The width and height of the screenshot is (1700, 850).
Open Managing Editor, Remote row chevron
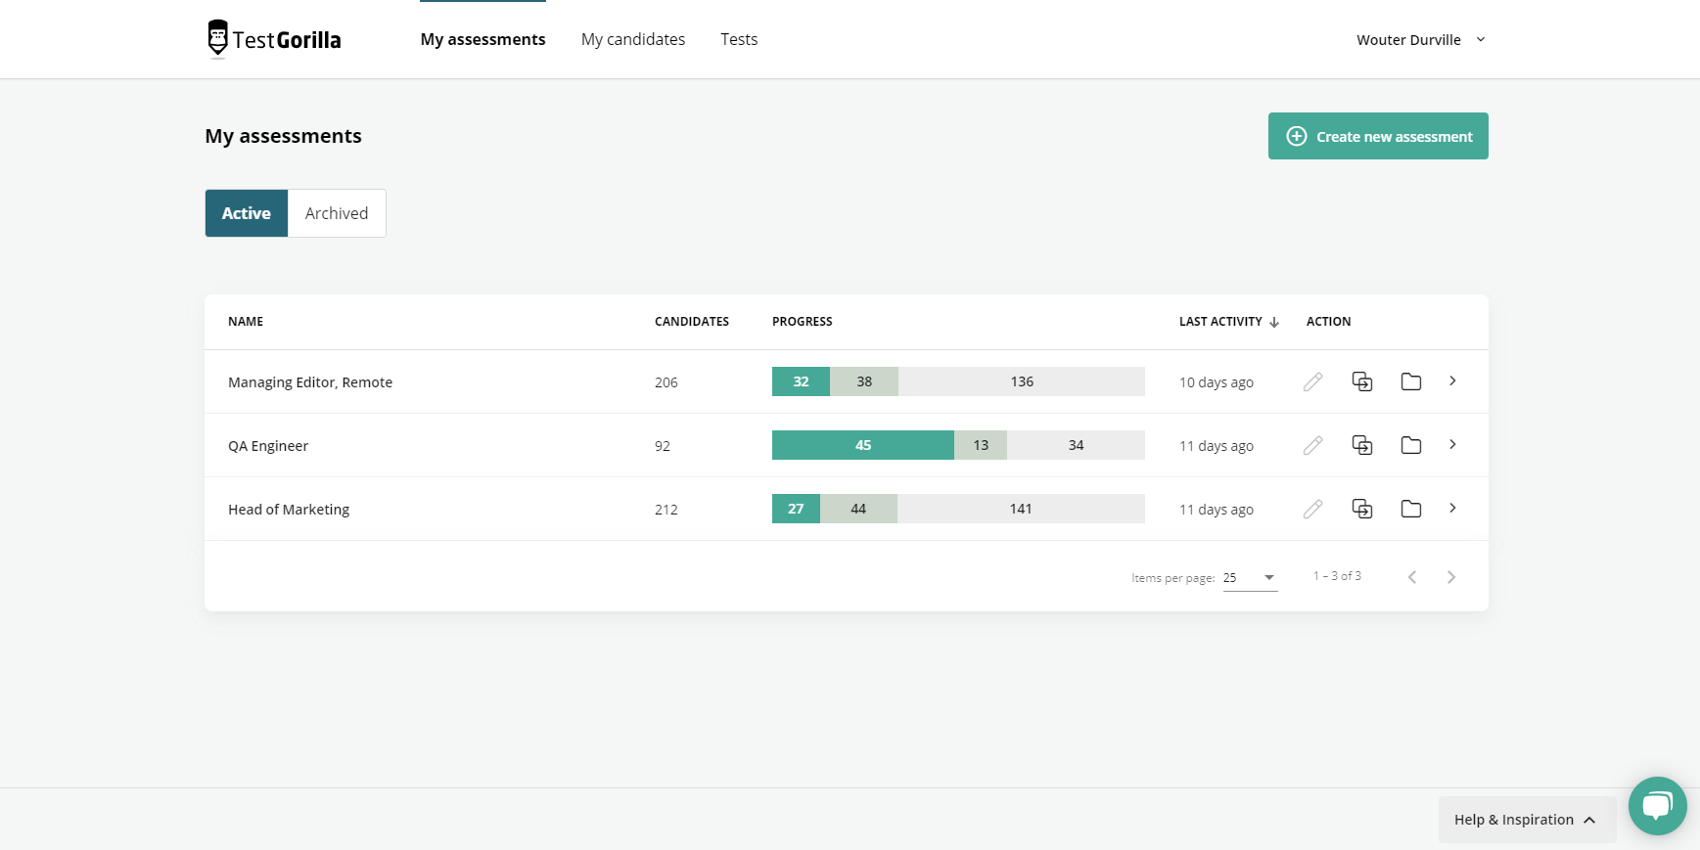[1452, 380]
